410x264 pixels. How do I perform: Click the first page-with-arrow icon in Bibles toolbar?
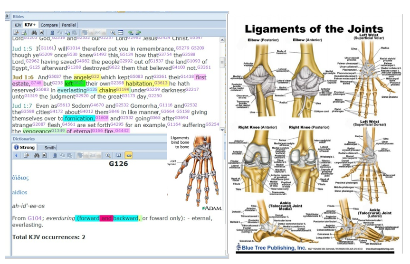(x=16, y=32)
